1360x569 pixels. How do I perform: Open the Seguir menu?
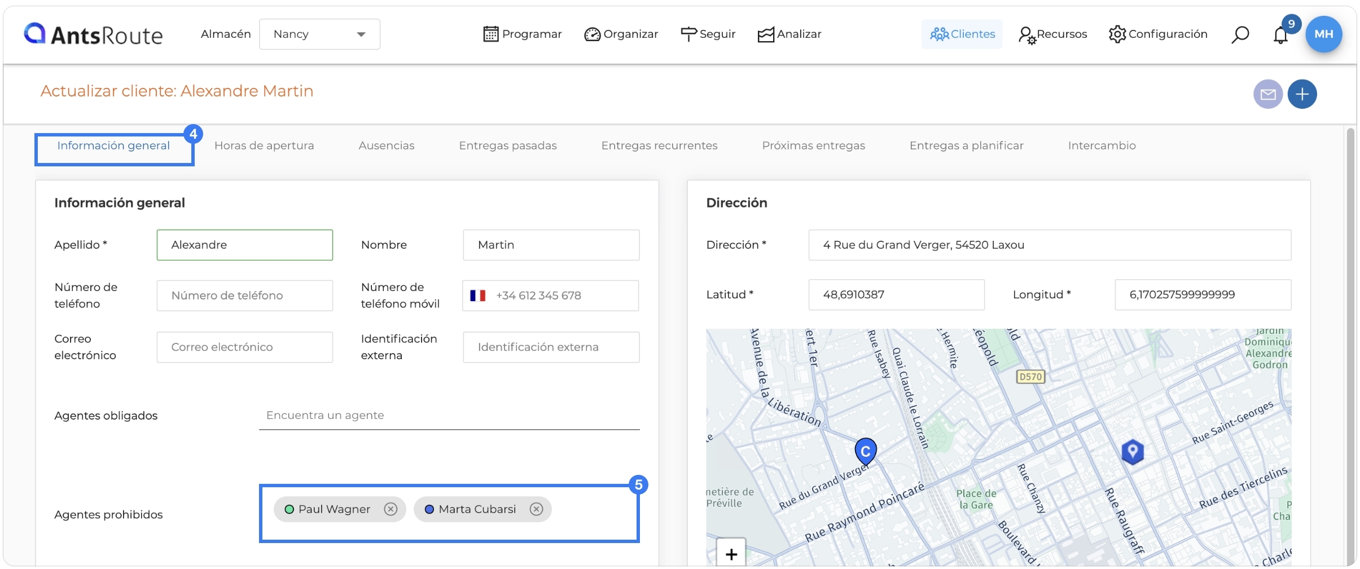(708, 34)
